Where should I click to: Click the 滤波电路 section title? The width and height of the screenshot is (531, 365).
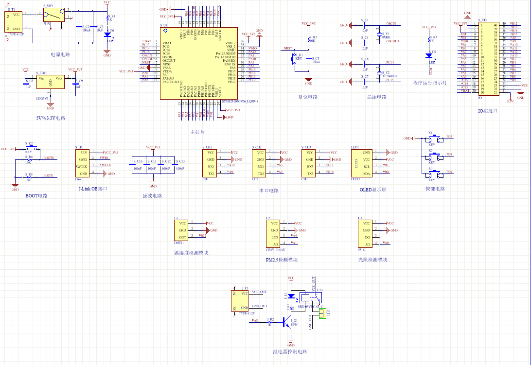(x=152, y=196)
